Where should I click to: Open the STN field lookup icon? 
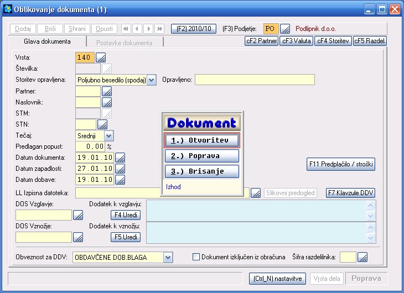click(102, 124)
